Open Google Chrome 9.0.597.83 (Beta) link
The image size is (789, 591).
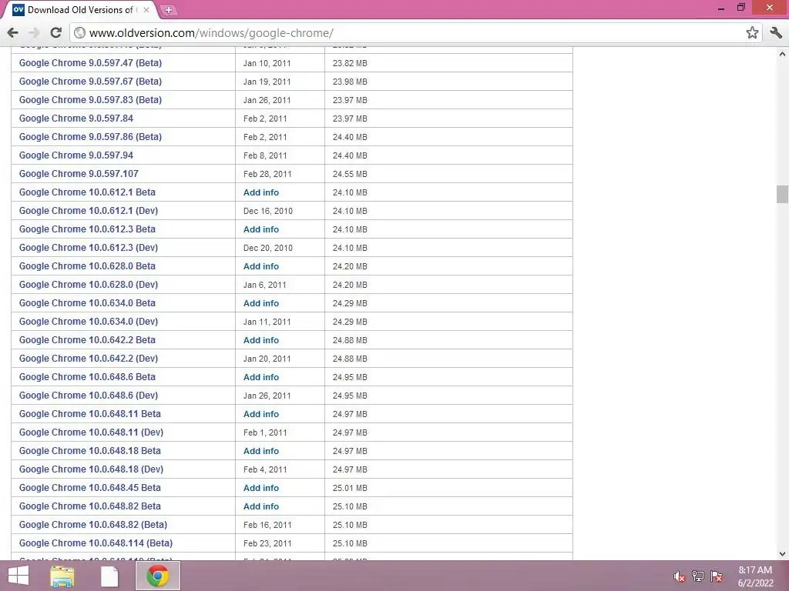coord(91,100)
